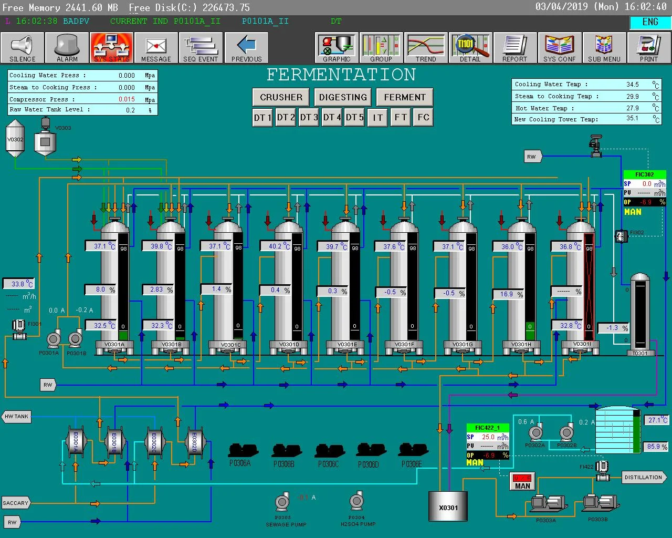This screenshot has height=538, width=672.
Task: Open SYS CONF settings
Action: 560,48
